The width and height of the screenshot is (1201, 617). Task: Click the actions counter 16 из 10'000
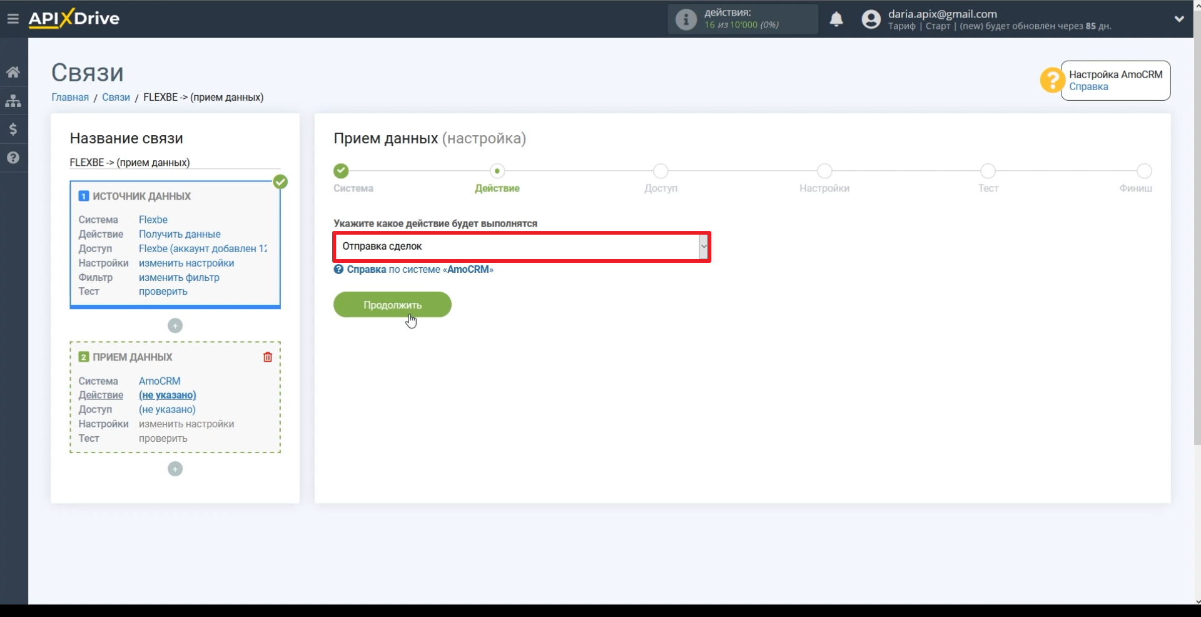[741, 25]
